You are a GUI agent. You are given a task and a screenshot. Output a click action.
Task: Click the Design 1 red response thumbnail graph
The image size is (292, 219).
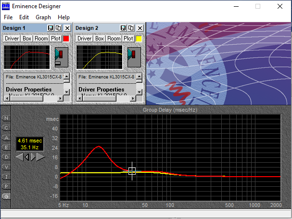(27, 57)
